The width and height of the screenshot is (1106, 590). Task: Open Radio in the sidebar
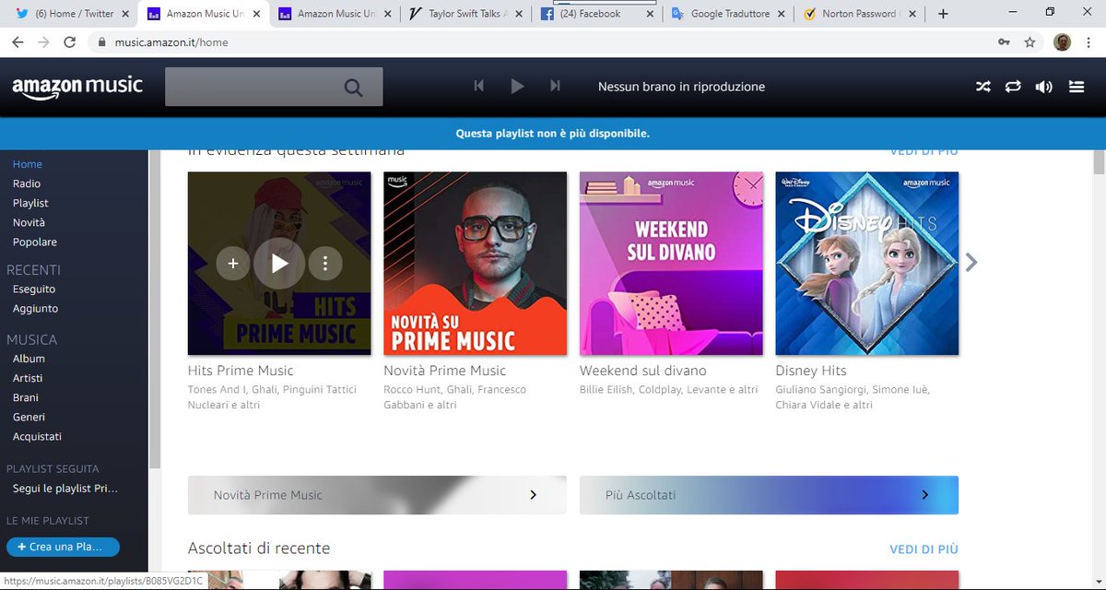tap(27, 183)
